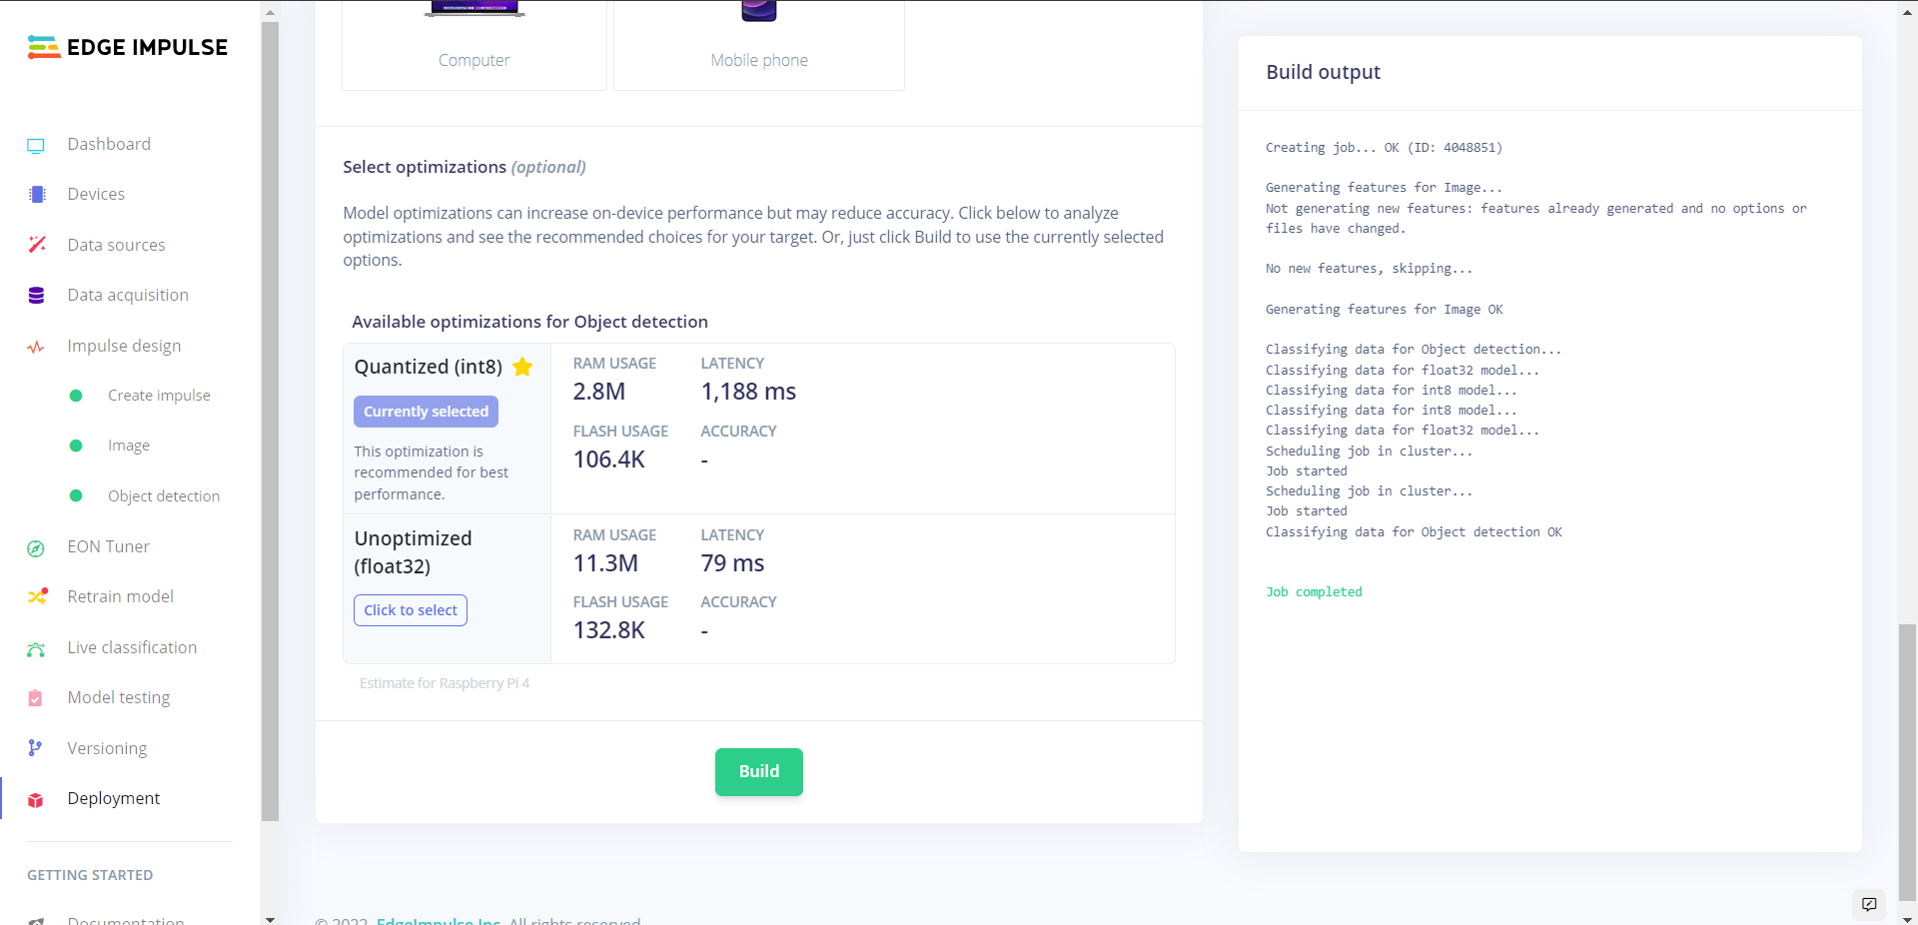Screen dimensions: 1918x925
Task: Open the Model testing page
Action: 119,697
